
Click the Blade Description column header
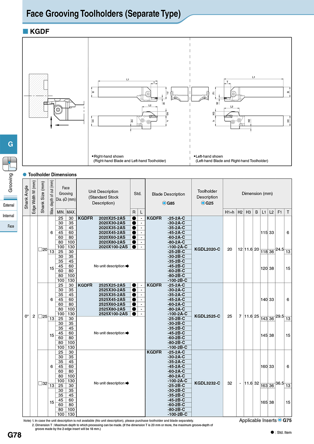point(168,197)
